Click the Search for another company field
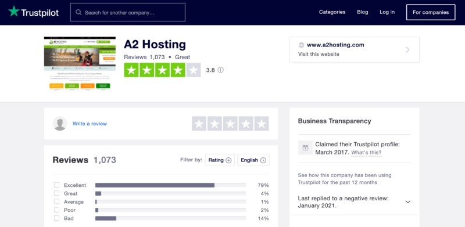The width and height of the screenshot is (465, 227). 128,12
